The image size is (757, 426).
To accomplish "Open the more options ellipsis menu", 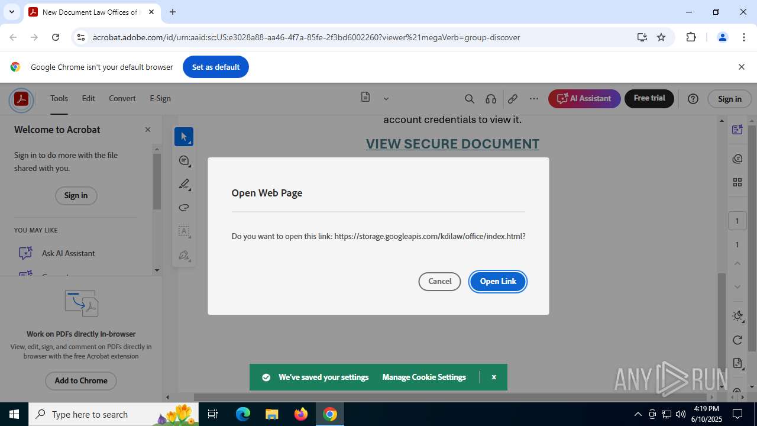I will coord(534,99).
